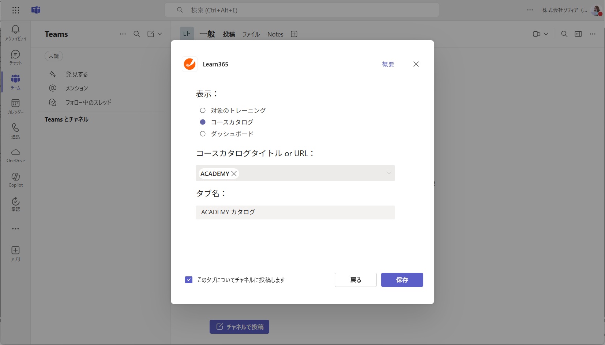Click the Microsoft Teams logo icon
The width and height of the screenshot is (605, 345).
(x=36, y=10)
